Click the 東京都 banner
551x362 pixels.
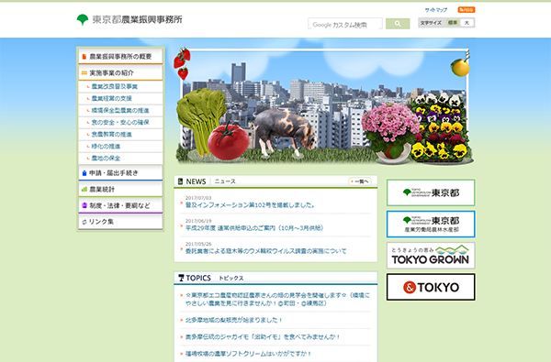[x=431, y=192]
